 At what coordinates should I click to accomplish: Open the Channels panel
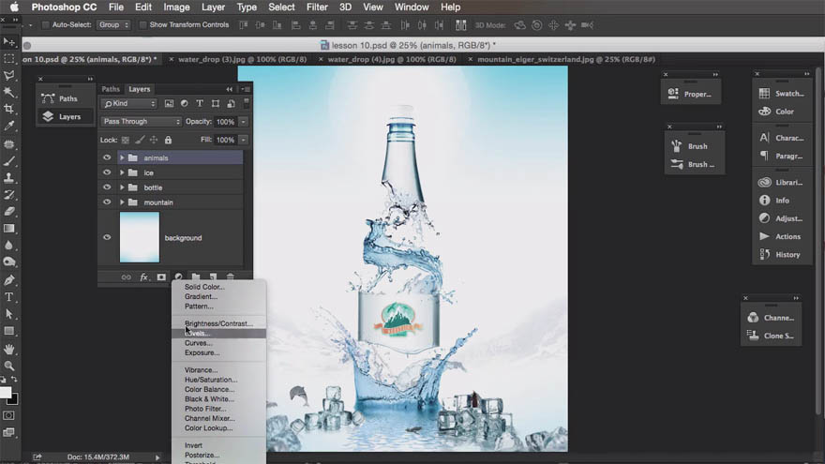coord(772,318)
